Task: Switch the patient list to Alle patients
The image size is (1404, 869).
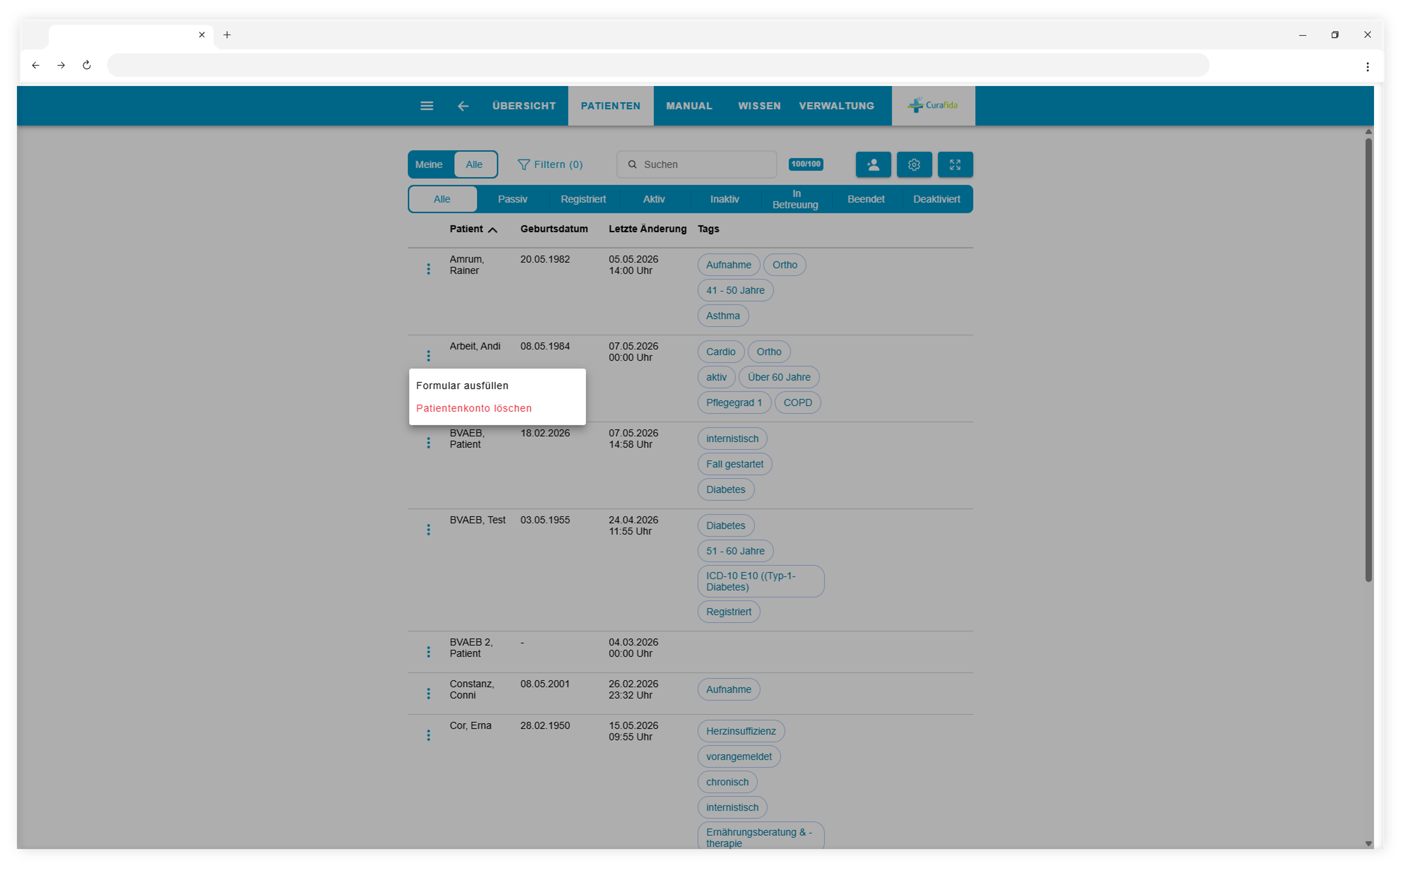Action: click(x=474, y=164)
